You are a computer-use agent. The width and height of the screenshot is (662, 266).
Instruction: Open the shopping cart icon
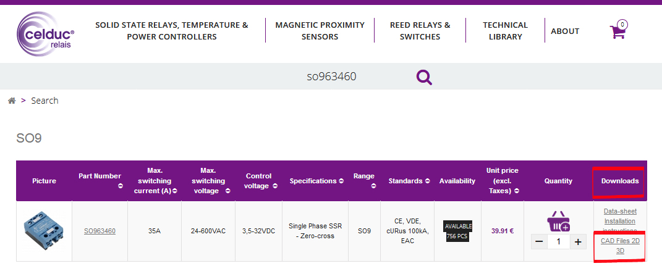[618, 30]
